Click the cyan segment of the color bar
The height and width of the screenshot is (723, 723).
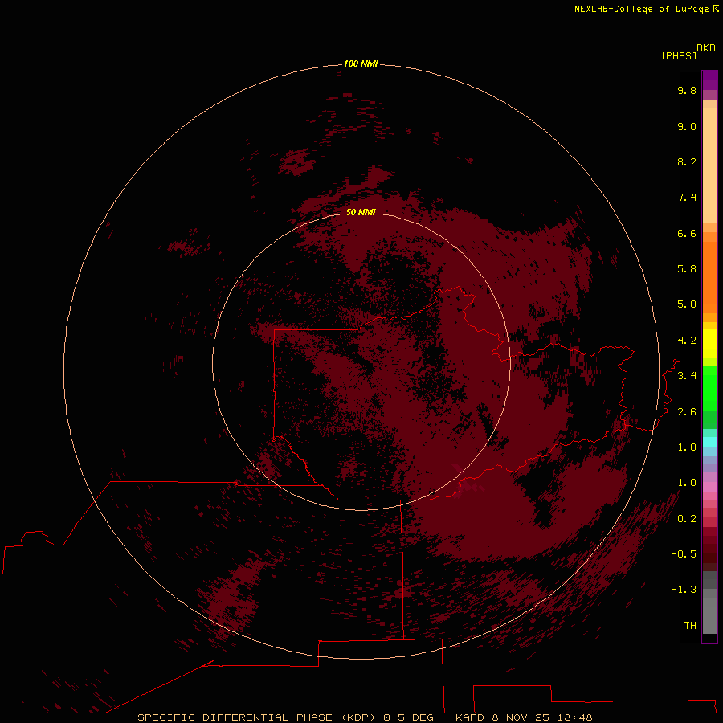click(x=709, y=442)
